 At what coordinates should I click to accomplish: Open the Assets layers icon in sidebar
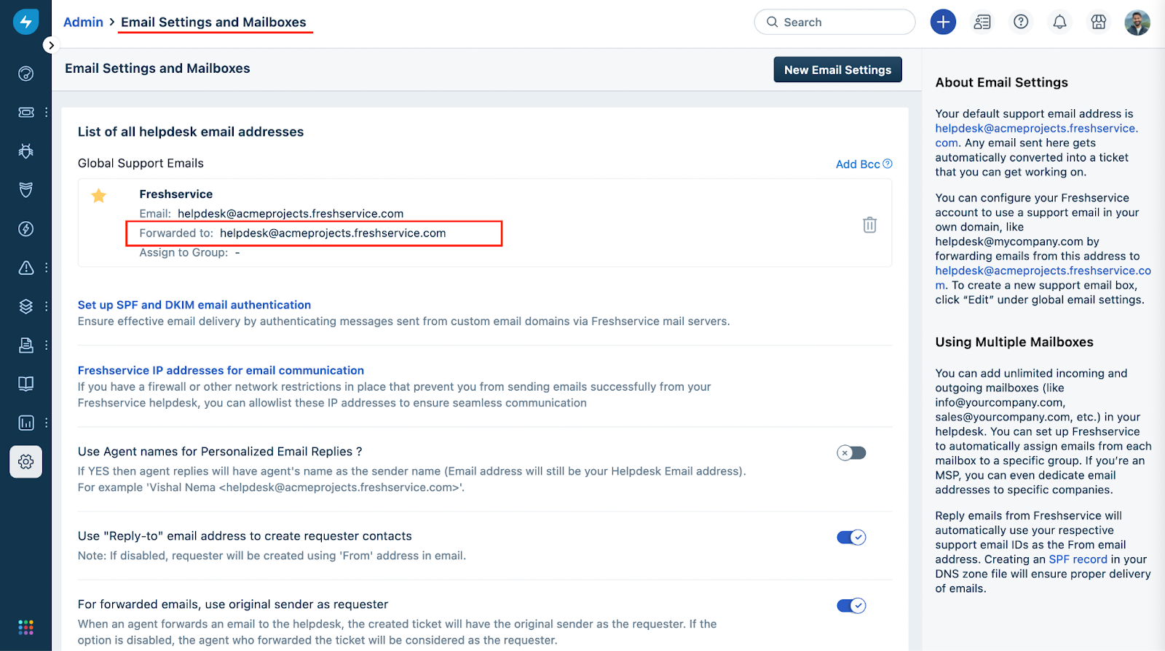point(25,306)
